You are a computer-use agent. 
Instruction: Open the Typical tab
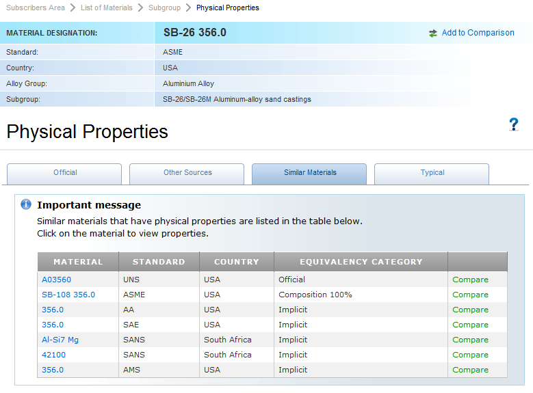coord(432,173)
